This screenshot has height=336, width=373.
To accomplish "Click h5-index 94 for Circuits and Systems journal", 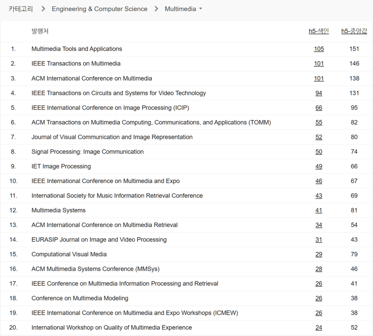I will pyautogui.click(x=319, y=93).
